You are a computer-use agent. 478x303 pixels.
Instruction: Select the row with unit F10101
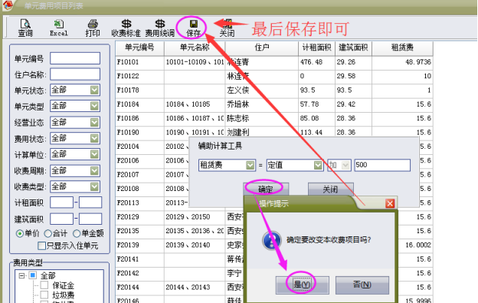[274, 62]
